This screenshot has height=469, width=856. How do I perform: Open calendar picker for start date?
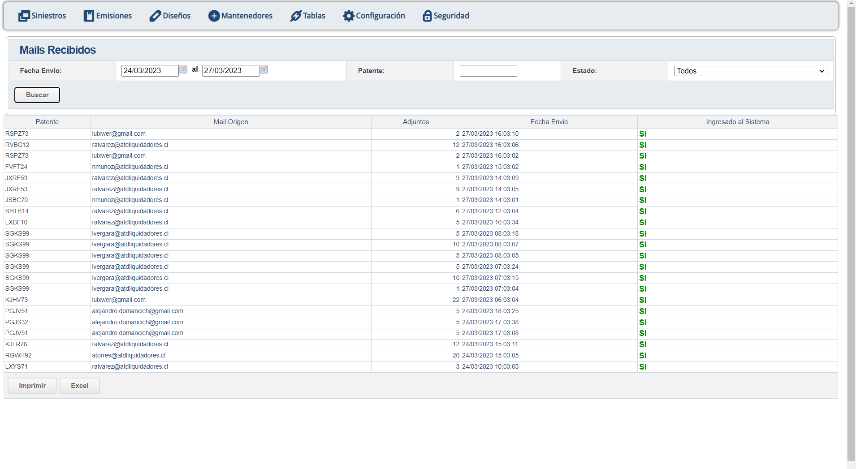(183, 70)
